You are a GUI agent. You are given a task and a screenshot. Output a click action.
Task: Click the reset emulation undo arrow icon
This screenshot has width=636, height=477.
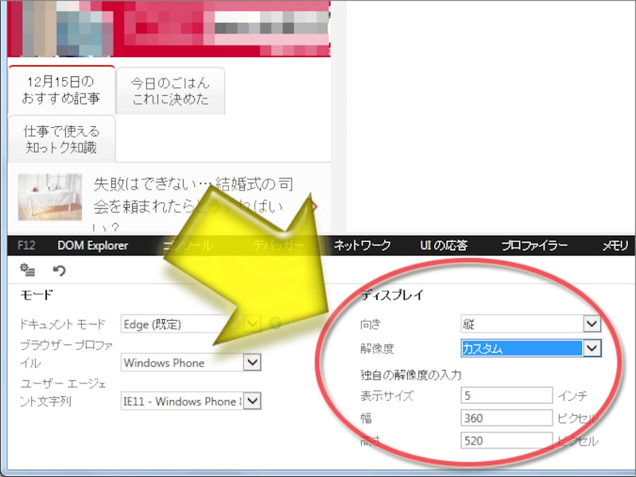coord(59,270)
